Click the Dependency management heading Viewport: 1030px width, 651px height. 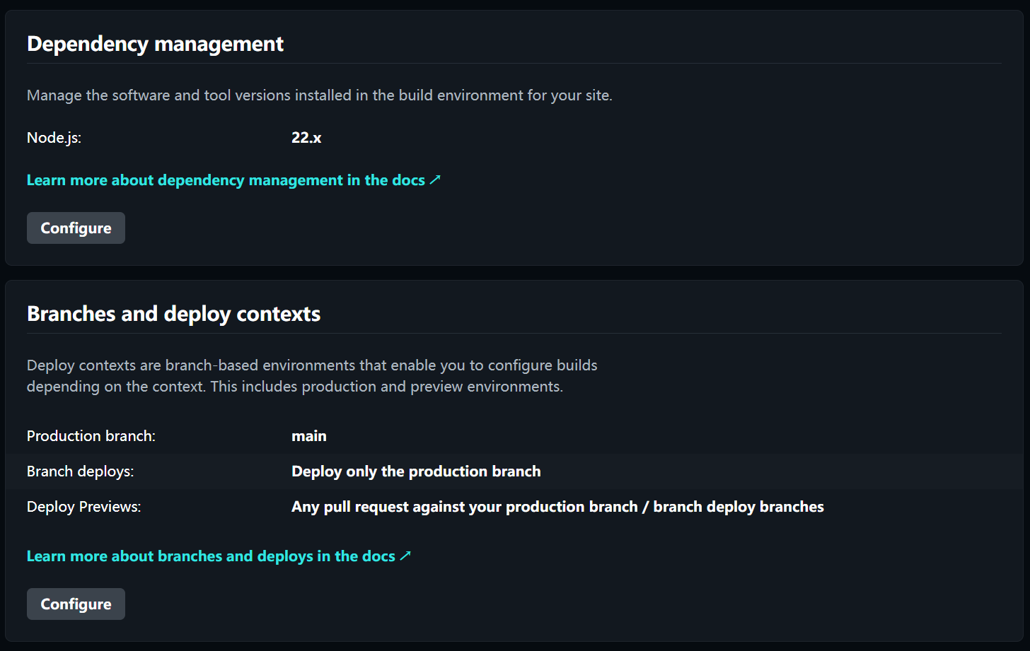[155, 44]
